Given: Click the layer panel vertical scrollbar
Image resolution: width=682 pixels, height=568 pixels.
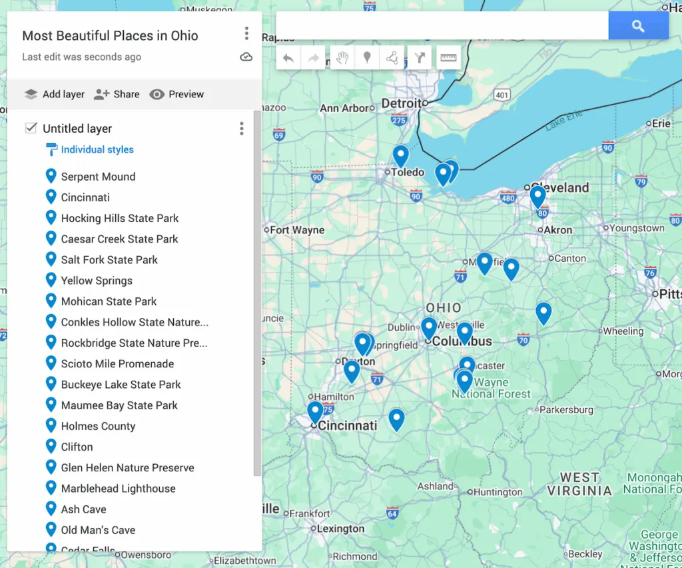Looking at the screenshot, I should tap(258, 294).
